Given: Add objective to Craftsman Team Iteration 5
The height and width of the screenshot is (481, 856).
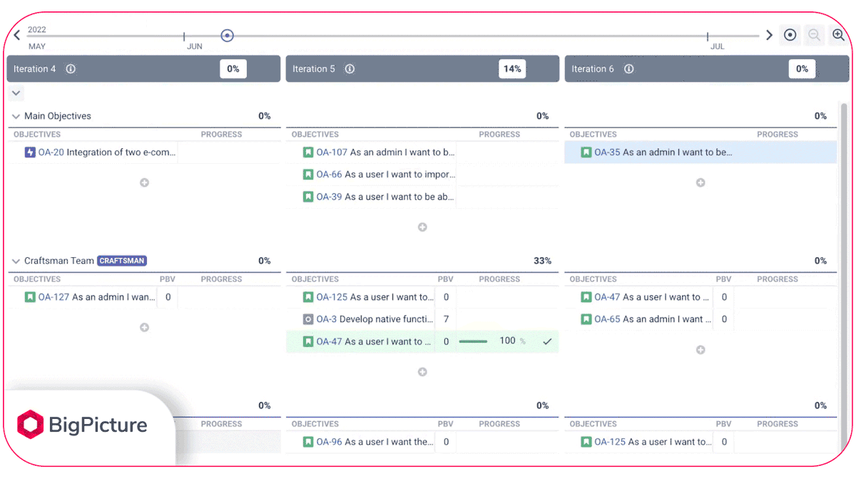Looking at the screenshot, I should 422,372.
